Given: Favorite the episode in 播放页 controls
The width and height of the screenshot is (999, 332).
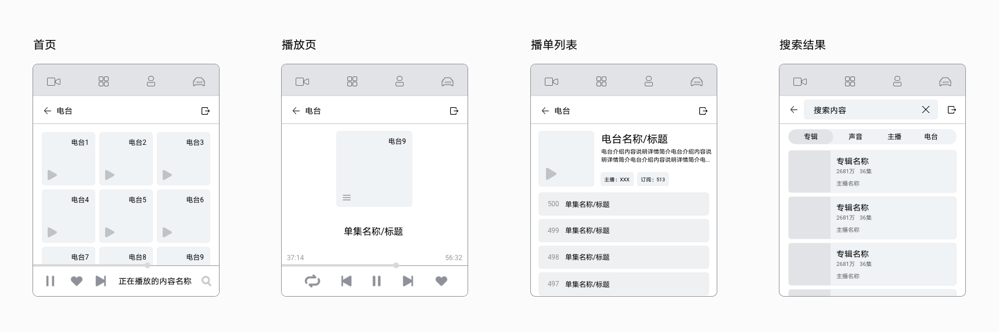Looking at the screenshot, I should 441,281.
